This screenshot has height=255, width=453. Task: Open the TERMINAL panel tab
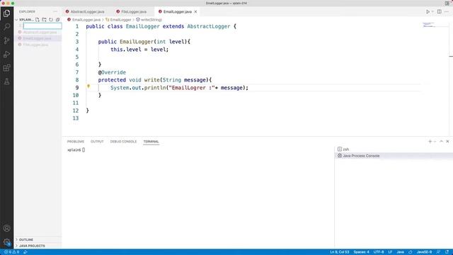click(x=151, y=142)
